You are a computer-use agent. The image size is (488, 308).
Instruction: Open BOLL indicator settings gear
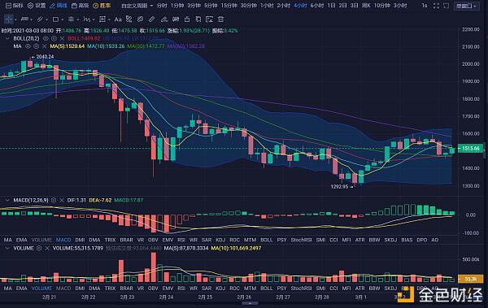coord(54,38)
